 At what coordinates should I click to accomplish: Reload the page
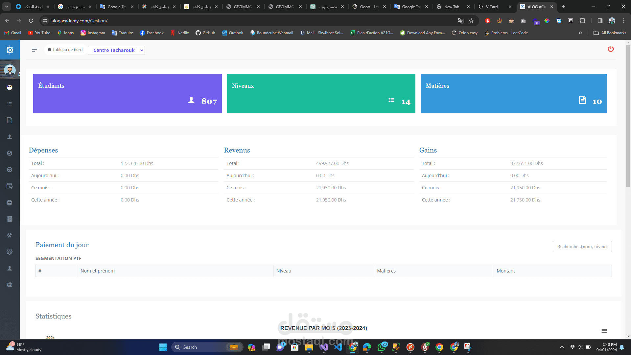click(31, 21)
